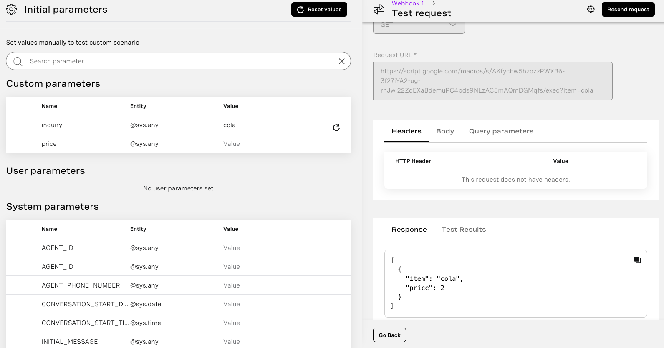
Task: Click the CONVERSATION_START_D... Value field
Action: pyautogui.click(x=232, y=304)
